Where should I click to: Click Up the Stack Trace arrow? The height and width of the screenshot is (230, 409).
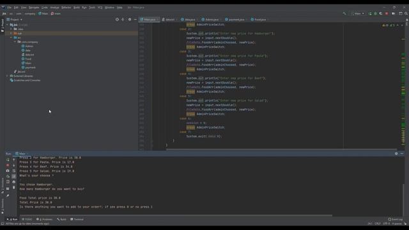coord(14,160)
